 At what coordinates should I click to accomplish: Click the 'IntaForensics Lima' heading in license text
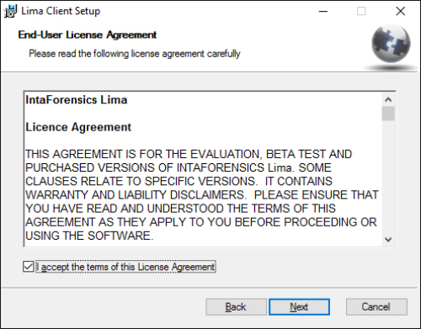click(x=77, y=100)
